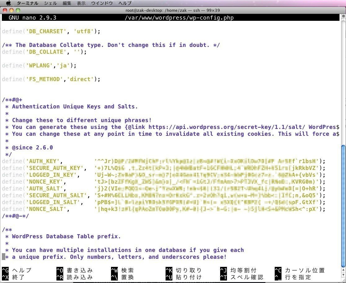Click the window title root@zak-desktop

(173, 10)
